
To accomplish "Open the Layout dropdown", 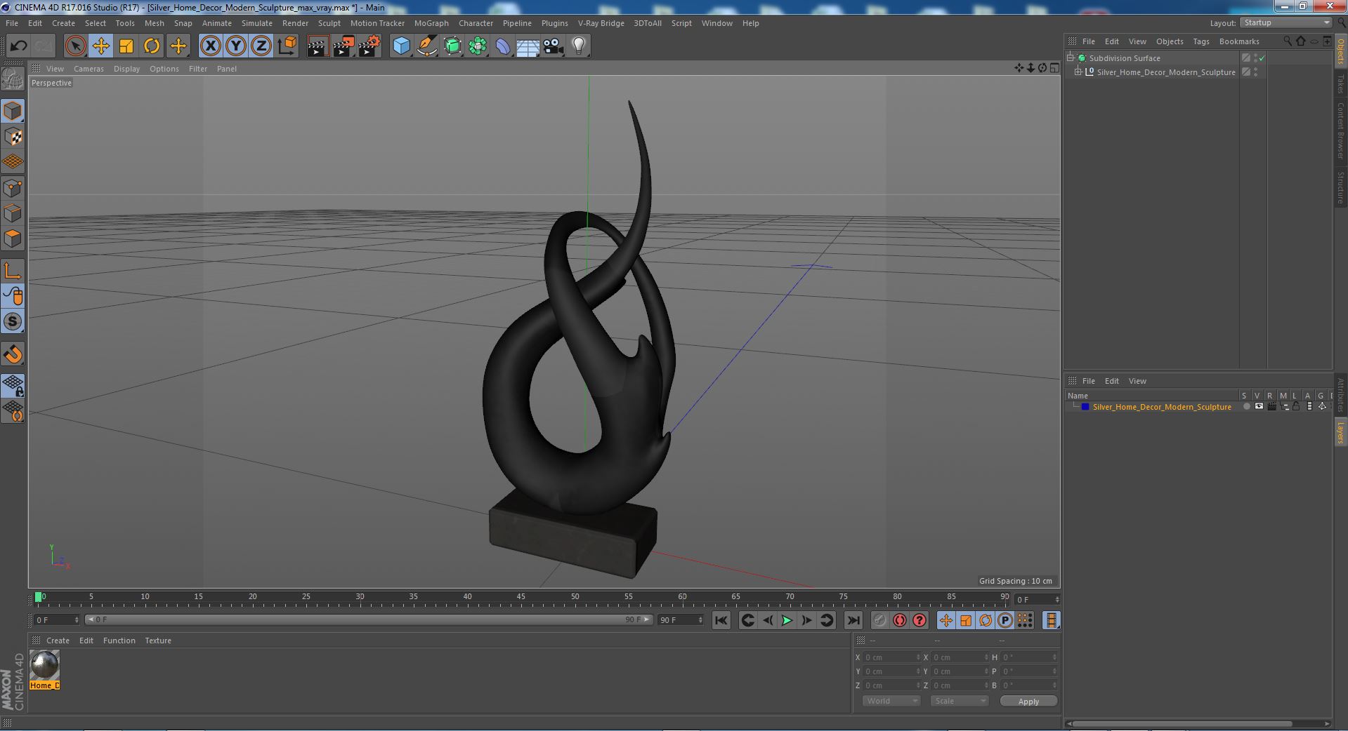I will click(1285, 23).
